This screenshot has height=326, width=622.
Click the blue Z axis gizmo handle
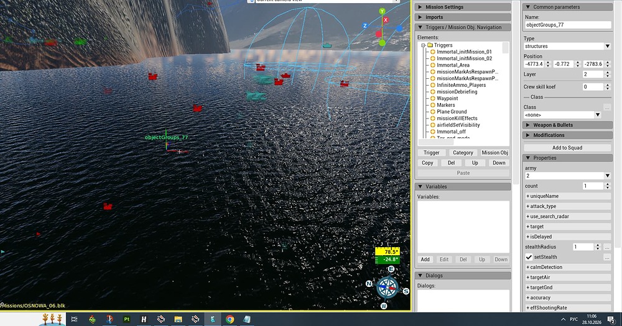(365, 25)
